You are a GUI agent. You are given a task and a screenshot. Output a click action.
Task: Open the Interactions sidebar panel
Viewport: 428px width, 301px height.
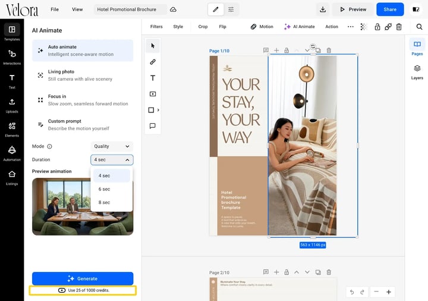tap(12, 57)
